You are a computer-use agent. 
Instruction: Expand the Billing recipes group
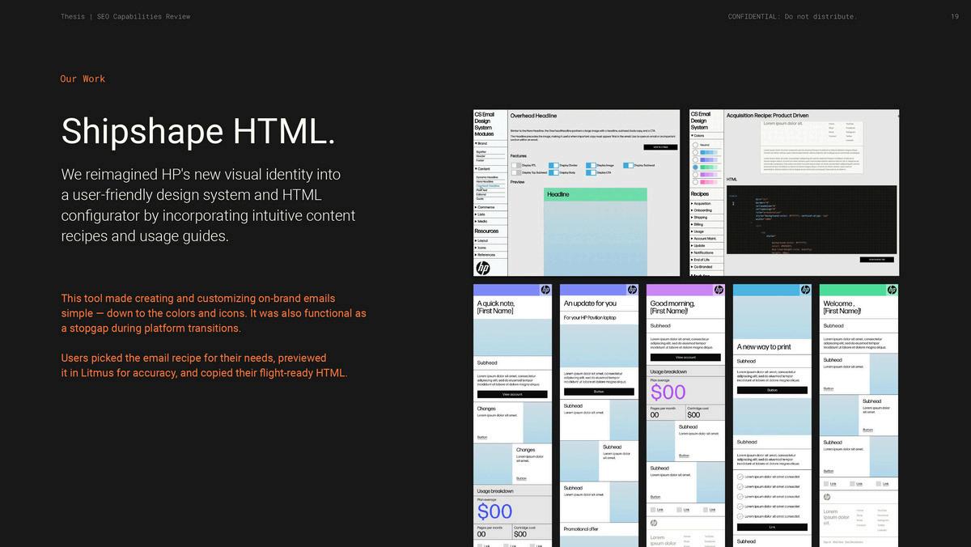pyautogui.click(x=706, y=224)
